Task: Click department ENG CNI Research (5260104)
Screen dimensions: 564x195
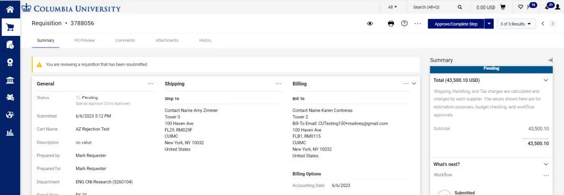Action: (104, 182)
